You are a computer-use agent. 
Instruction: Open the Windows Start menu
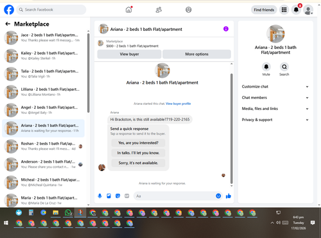[x=6, y=223]
